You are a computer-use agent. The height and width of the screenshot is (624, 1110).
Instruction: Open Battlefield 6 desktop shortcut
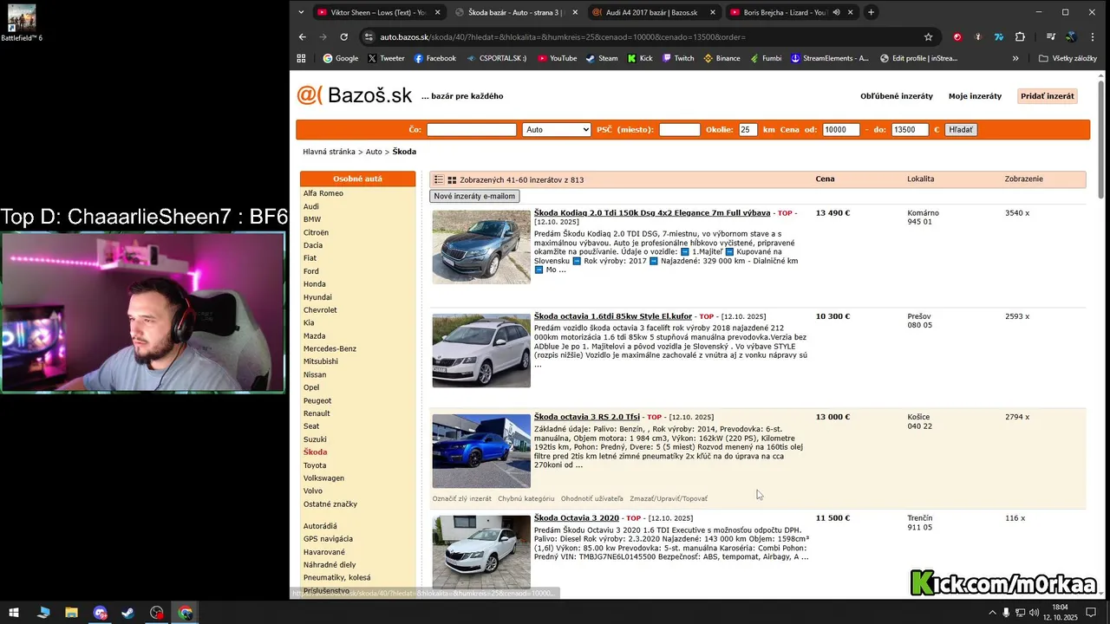(22, 23)
